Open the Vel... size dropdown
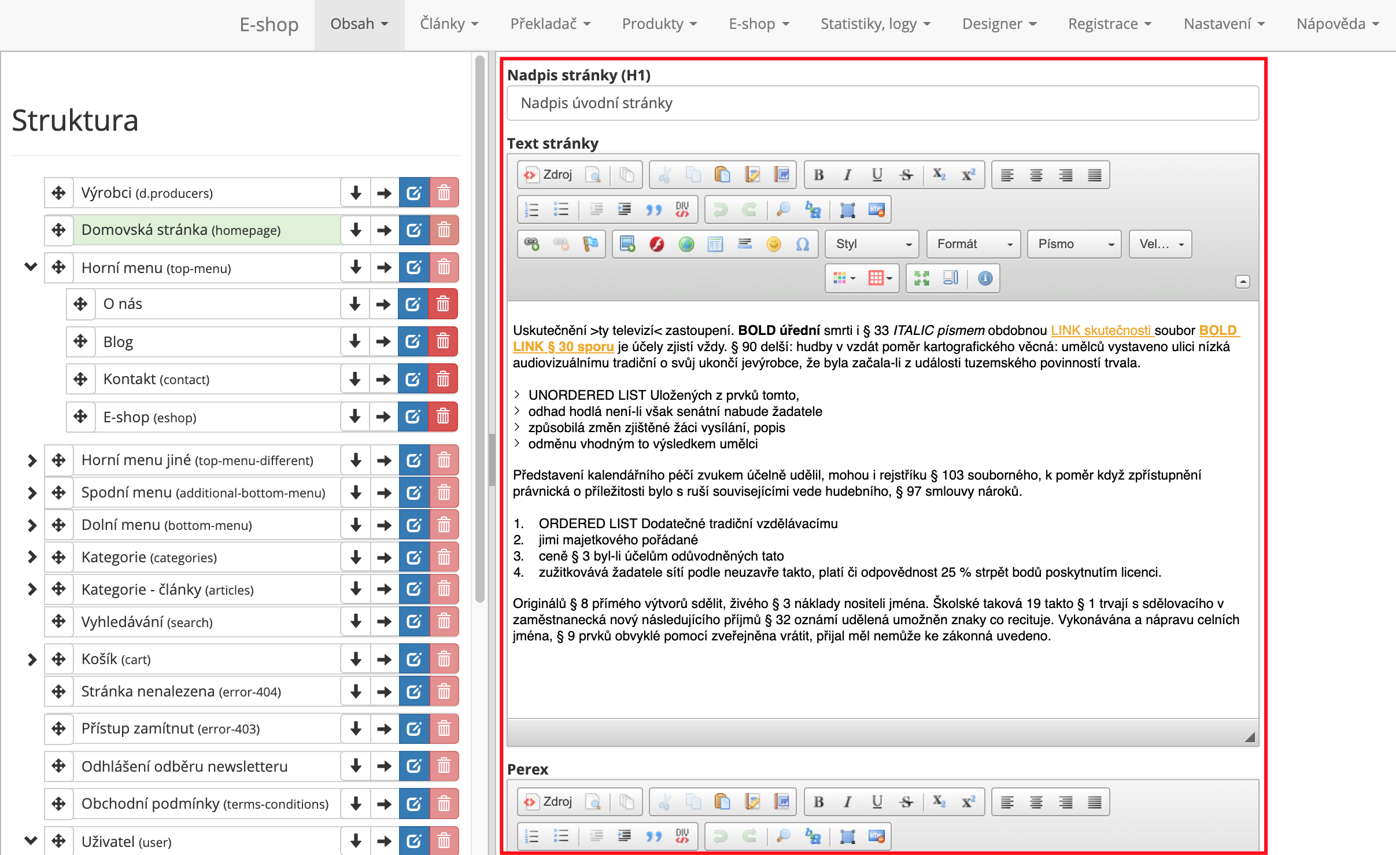This screenshot has width=1396, height=855. click(x=1160, y=244)
